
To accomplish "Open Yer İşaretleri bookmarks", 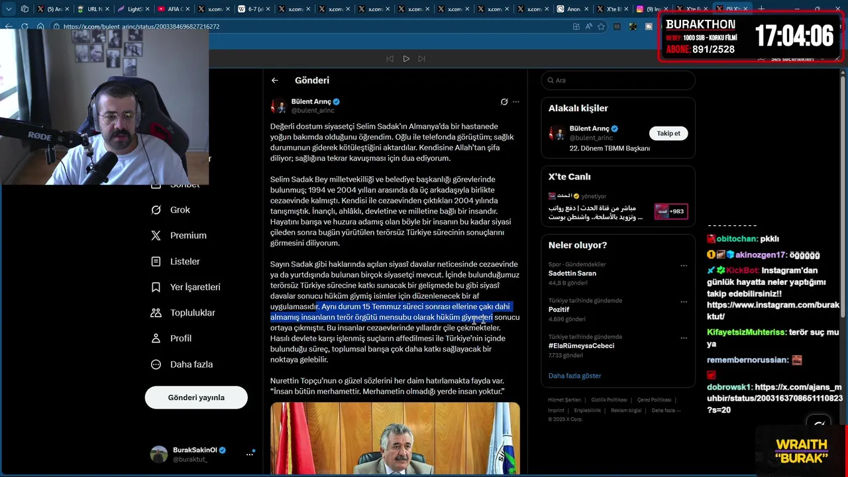I will 185,287.
